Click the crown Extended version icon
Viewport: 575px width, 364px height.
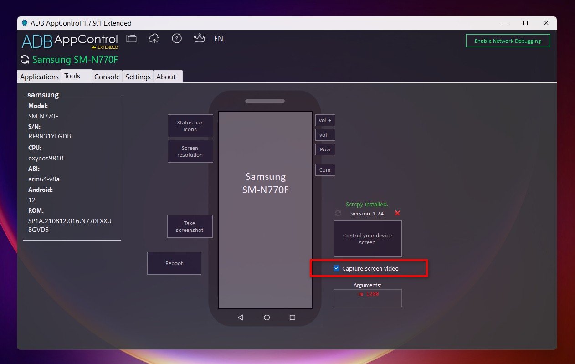pos(199,39)
